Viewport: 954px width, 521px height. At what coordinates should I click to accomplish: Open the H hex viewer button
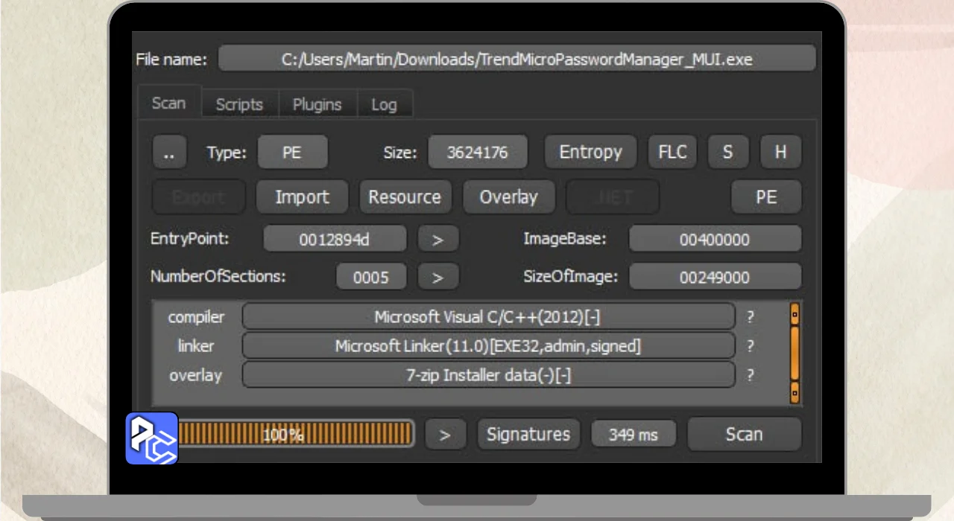(x=780, y=153)
